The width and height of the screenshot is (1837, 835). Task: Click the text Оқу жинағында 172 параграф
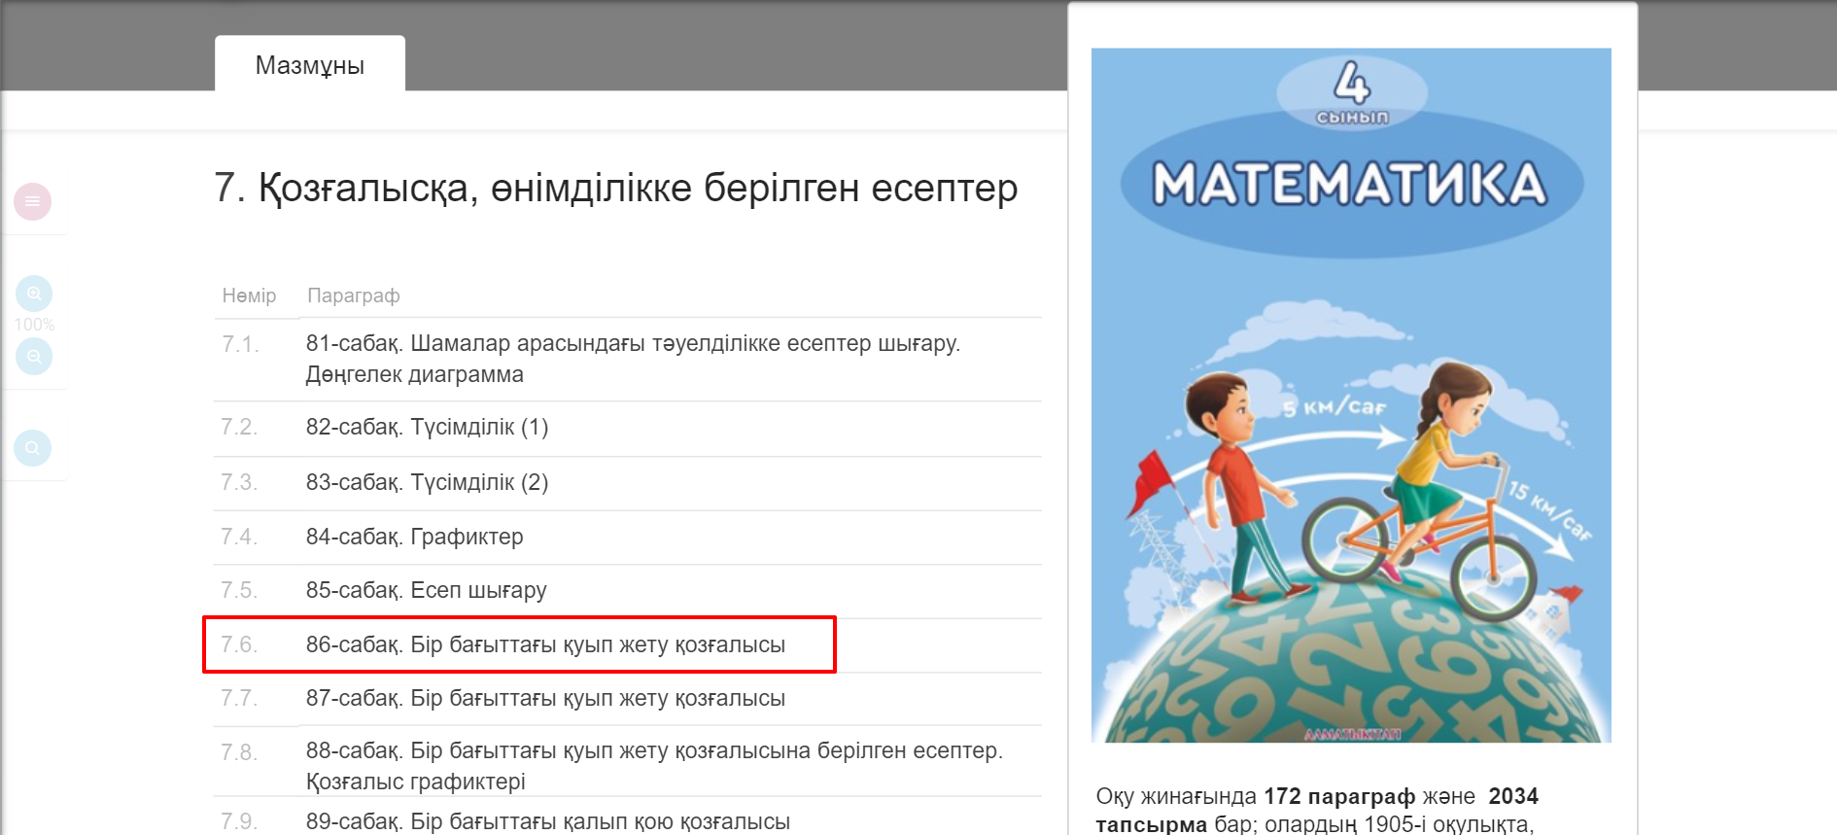coord(1256,796)
